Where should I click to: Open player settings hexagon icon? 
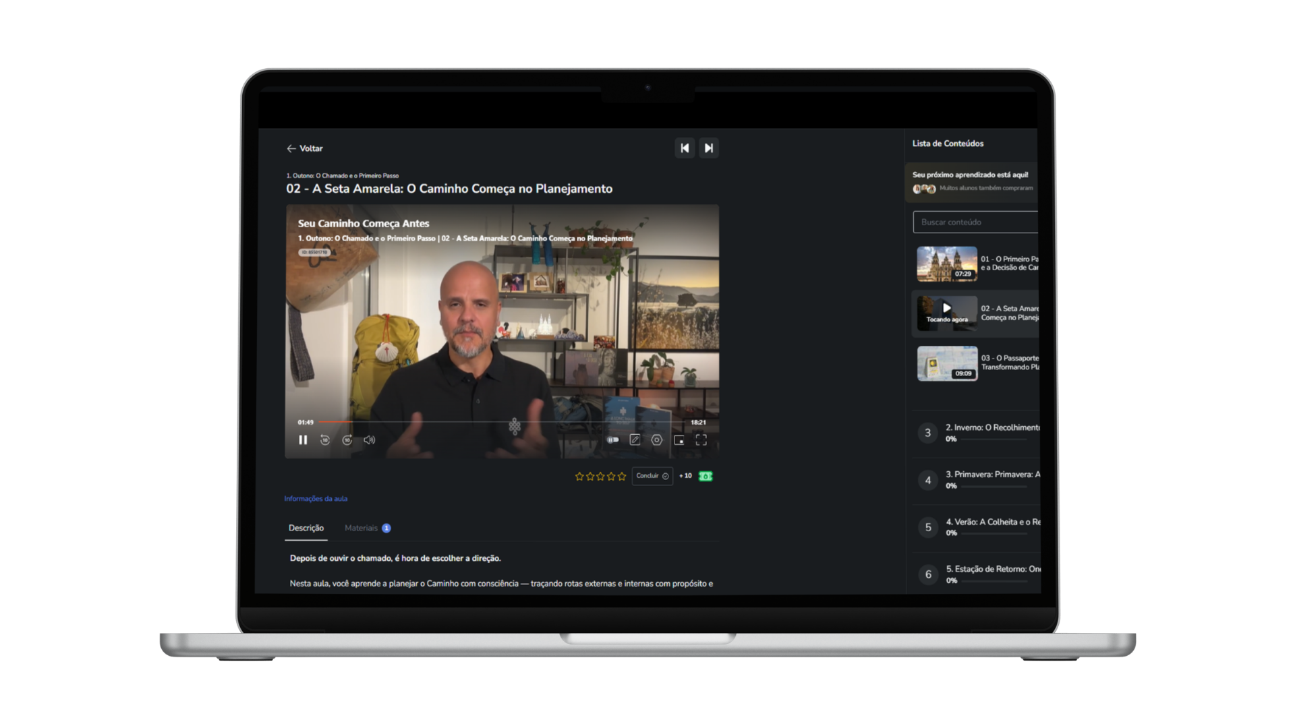657,439
